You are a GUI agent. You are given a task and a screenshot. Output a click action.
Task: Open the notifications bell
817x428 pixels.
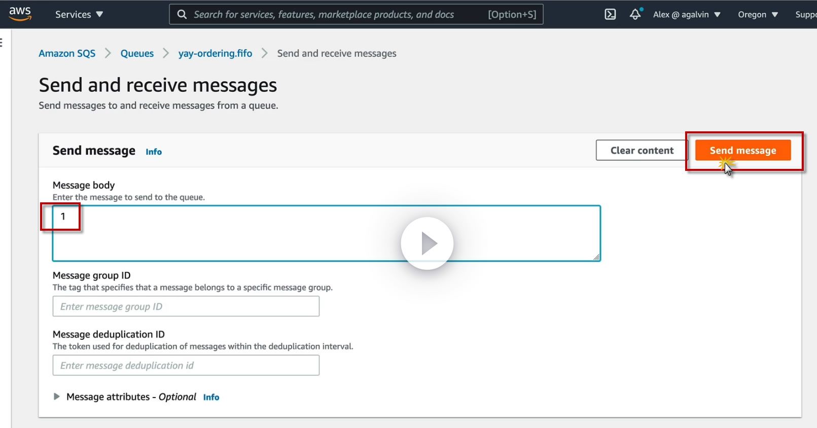coord(635,14)
